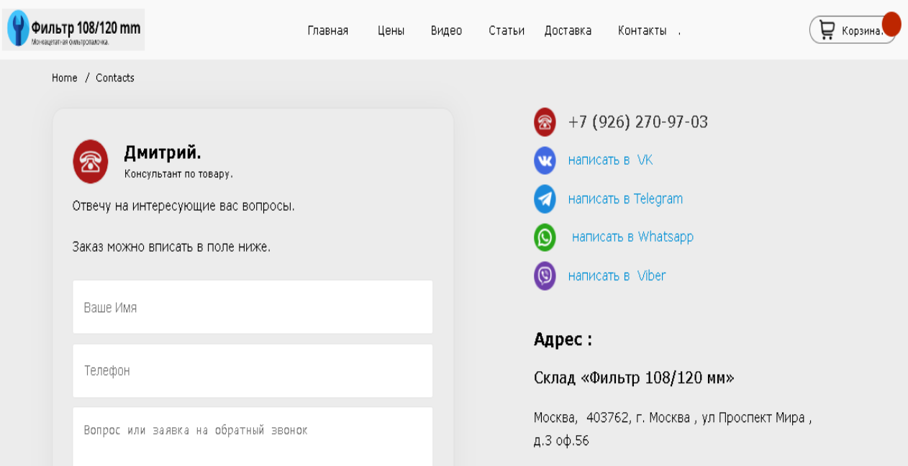Open the Видео menu item

[x=446, y=31]
